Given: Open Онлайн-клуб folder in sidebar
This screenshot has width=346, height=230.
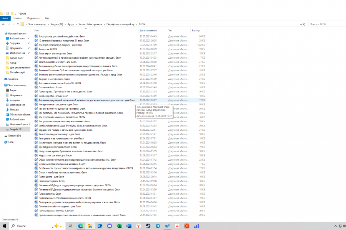Looking at the screenshot, I should tap(17, 72).
